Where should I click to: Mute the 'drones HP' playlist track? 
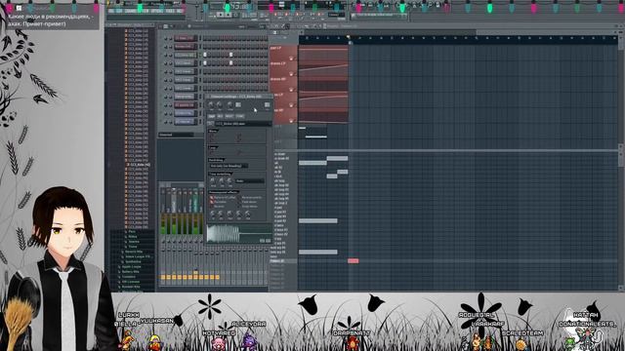pos(291,89)
